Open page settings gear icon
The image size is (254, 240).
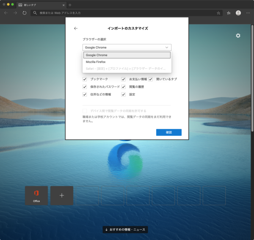[x=238, y=36]
